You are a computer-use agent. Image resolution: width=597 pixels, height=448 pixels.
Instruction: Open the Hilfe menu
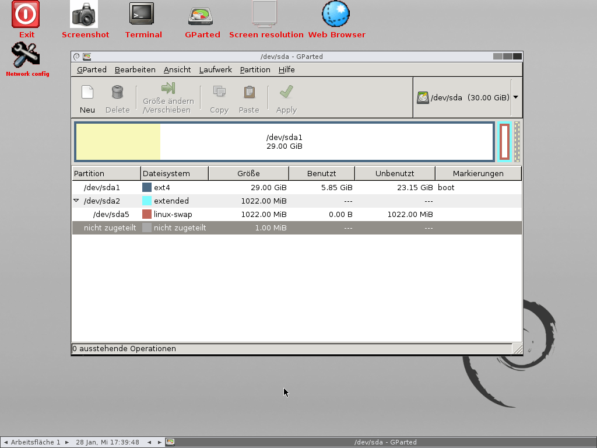[286, 70]
